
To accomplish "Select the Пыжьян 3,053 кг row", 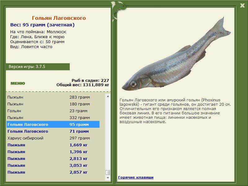I will [x=53, y=165].
